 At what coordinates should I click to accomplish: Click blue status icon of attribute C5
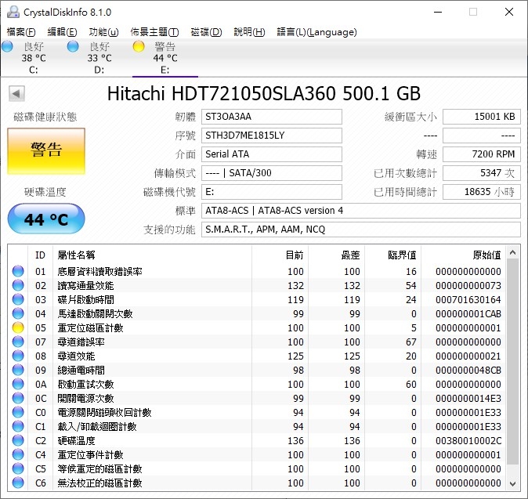pyautogui.click(x=18, y=469)
